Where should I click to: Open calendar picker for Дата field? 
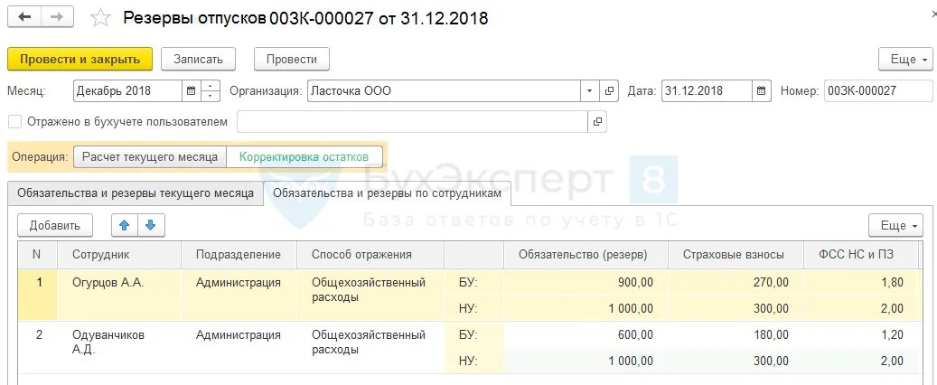point(761,91)
